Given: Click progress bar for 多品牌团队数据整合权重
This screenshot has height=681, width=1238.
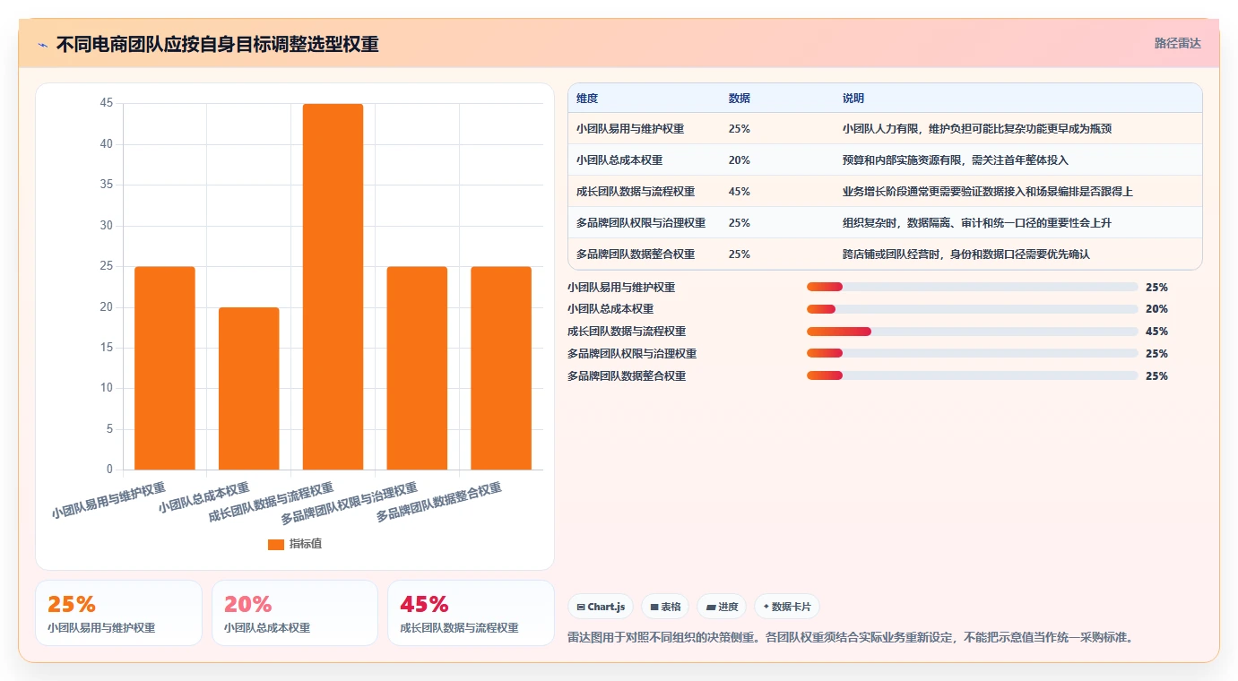Looking at the screenshot, I should pyautogui.click(x=973, y=375).
